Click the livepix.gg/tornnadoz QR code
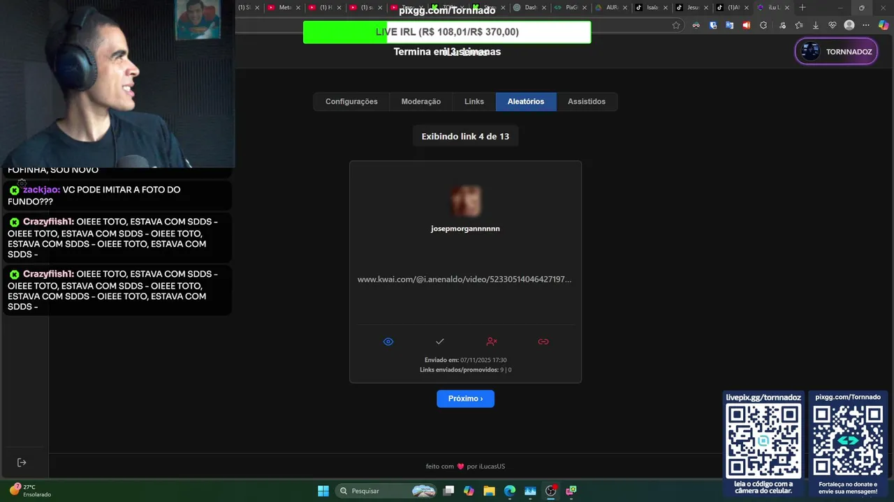Image resolution: width=894 pixels, height=502 pixels. click(x=763, y=441)
